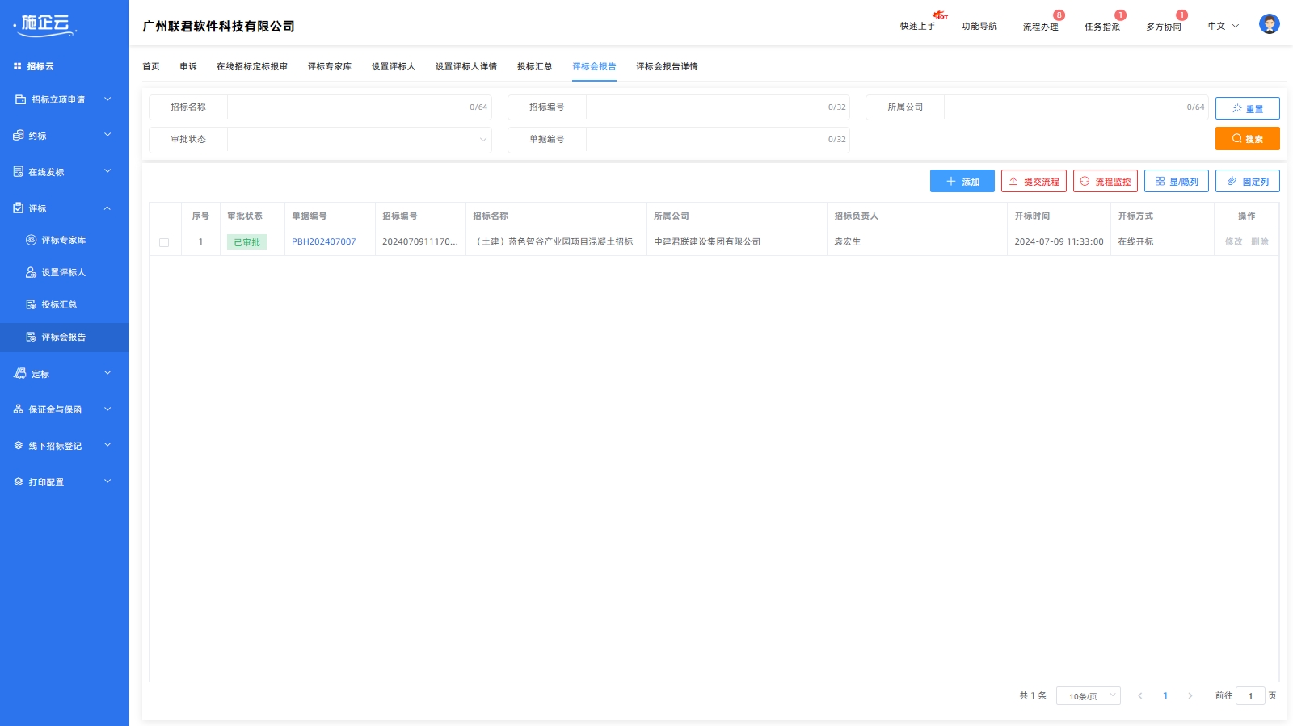Expand the 定标 menu
1293x726 pixels.
coord(107,373)
